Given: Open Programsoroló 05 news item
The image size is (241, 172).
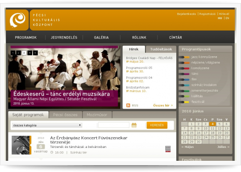Looking at the screenshot, I should pyautogui.click(x=139, y=68).
